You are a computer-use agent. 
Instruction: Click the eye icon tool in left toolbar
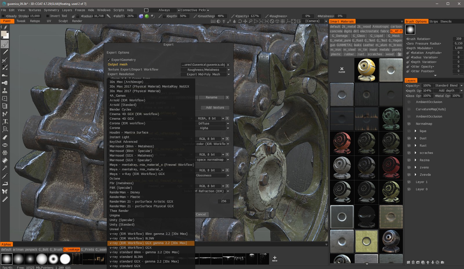[5, 145]
